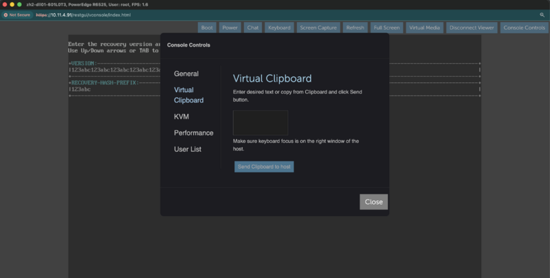Close the Console Controls dialog
Image resolution: width=550 pixels, height=278 pixels.
(373, 202)
